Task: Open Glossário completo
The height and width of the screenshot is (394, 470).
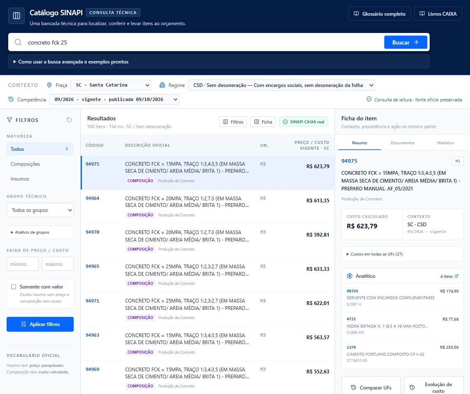Action: coord(379,14)
